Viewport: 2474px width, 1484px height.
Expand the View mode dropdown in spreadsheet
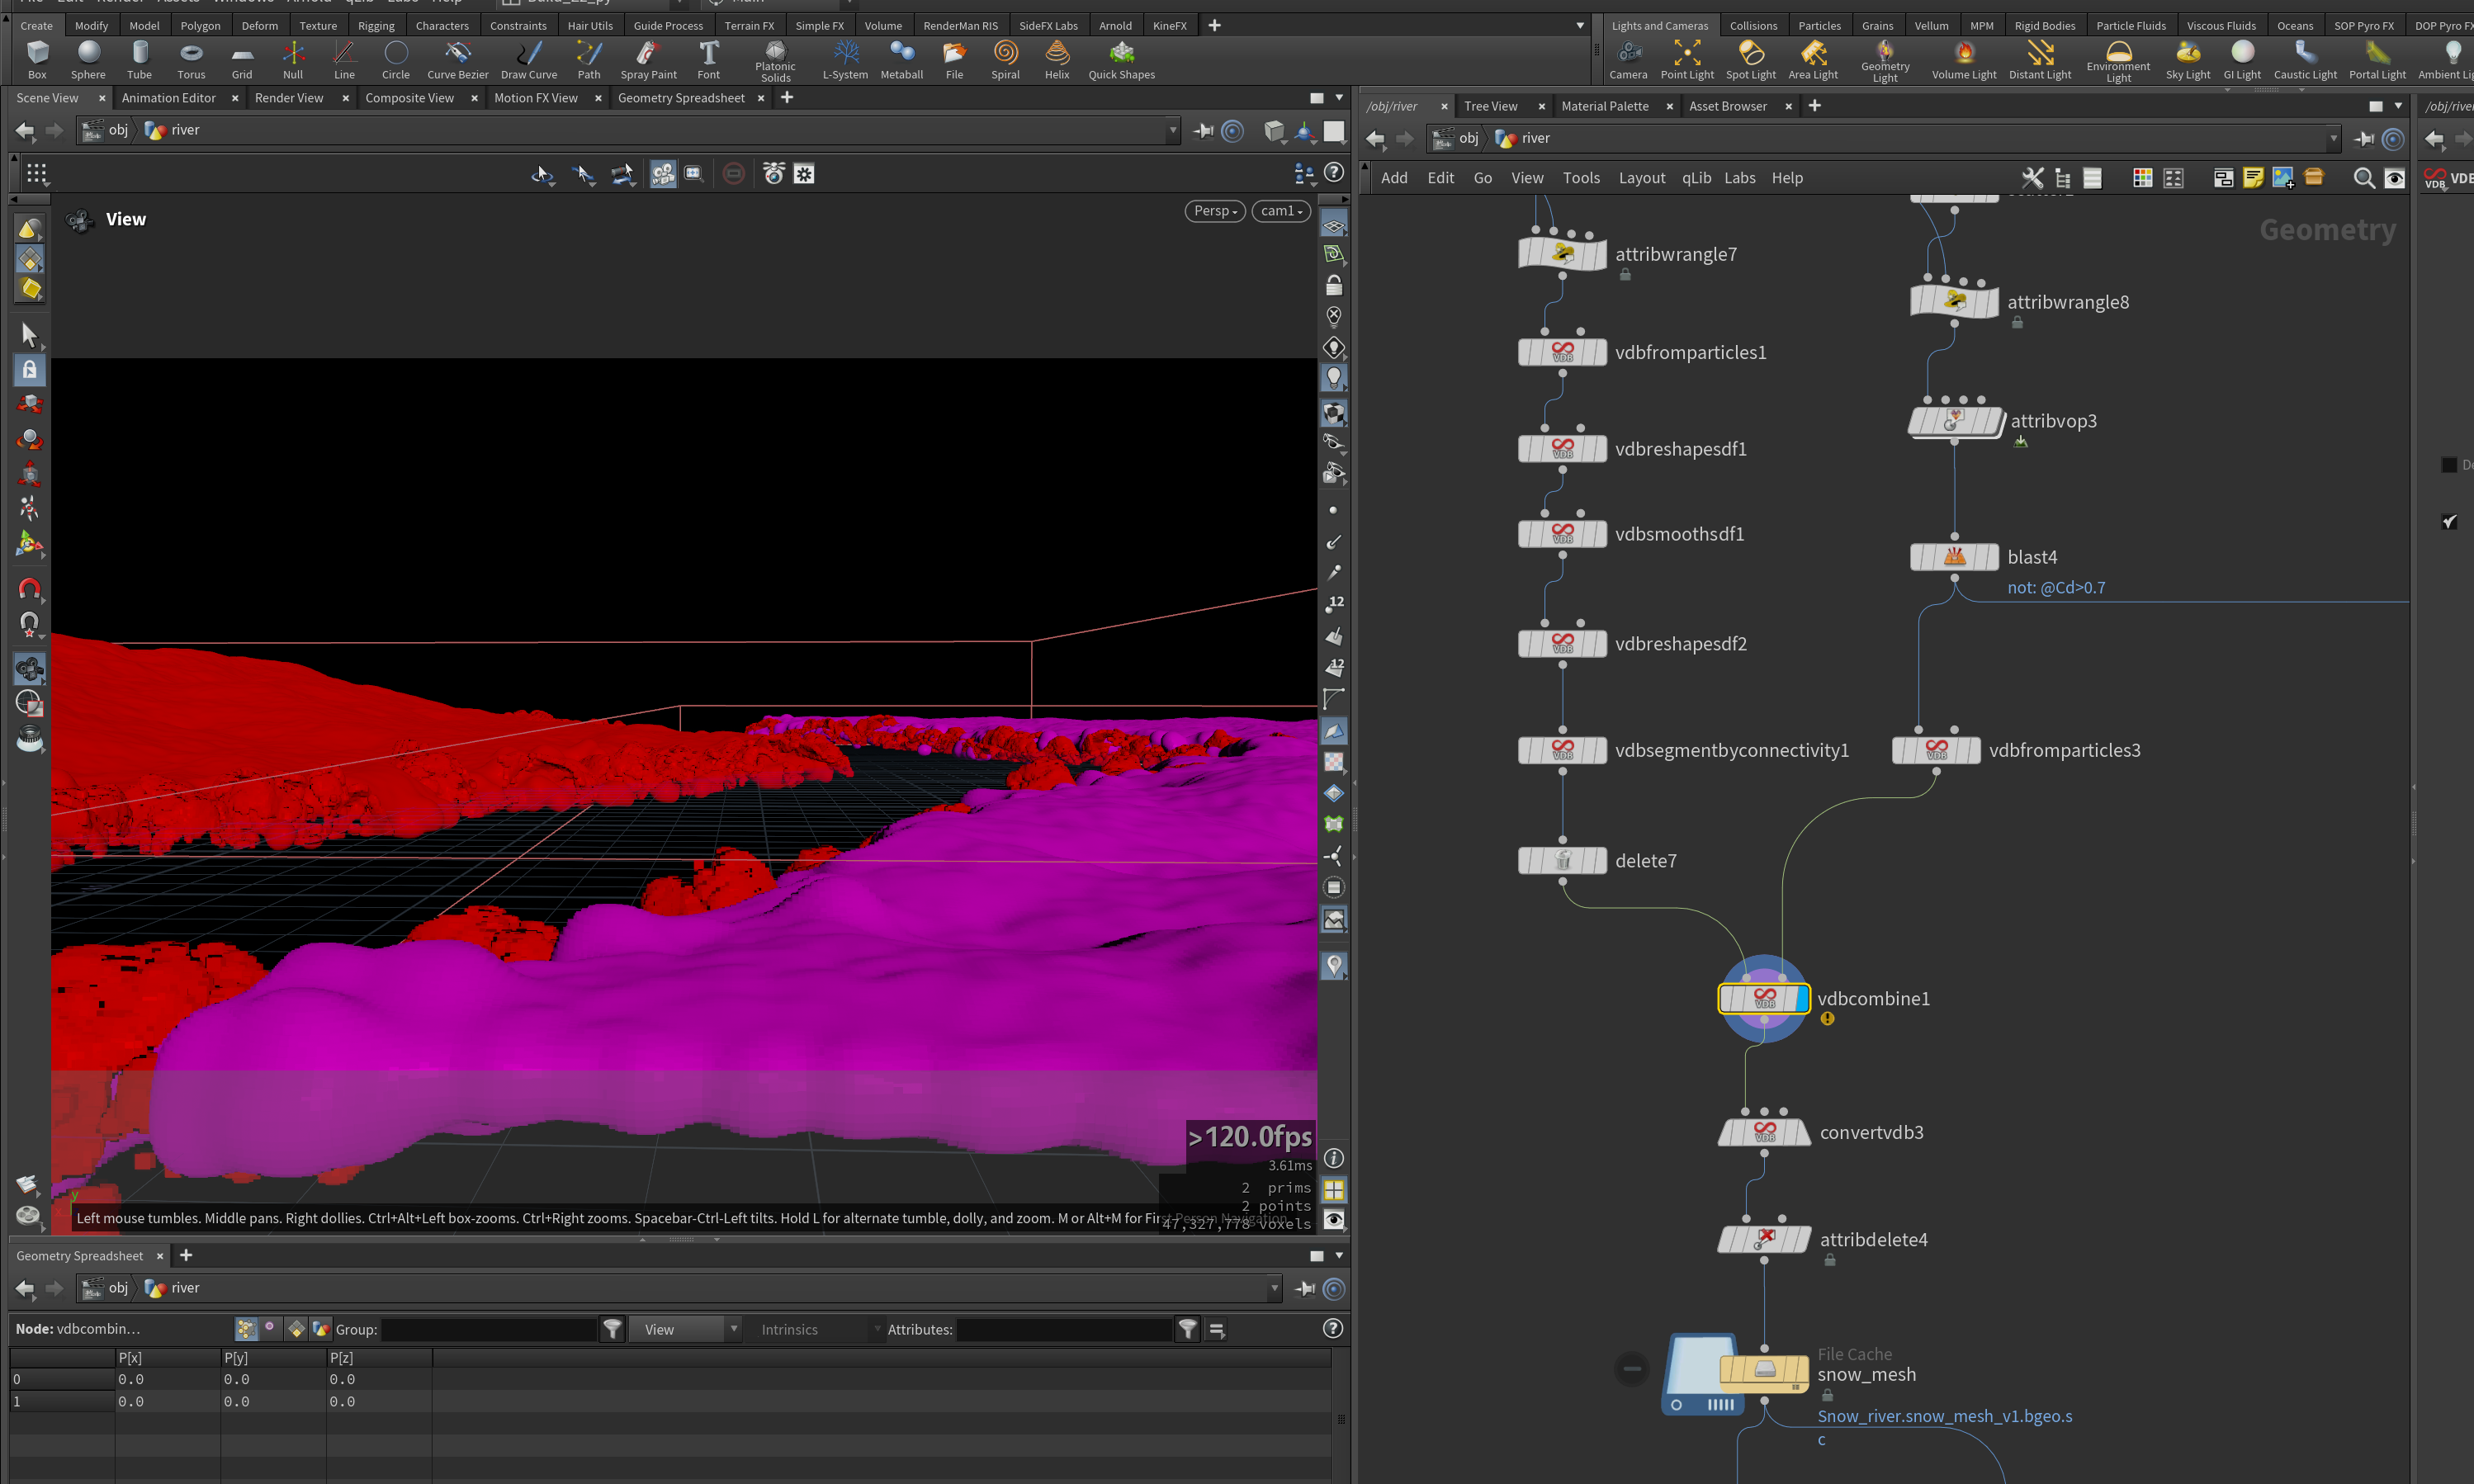(x=685, y=1329)
